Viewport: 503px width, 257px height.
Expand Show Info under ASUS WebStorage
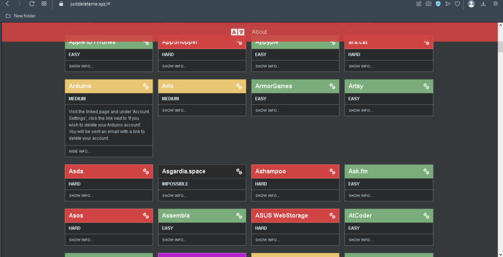click(268, 240)
